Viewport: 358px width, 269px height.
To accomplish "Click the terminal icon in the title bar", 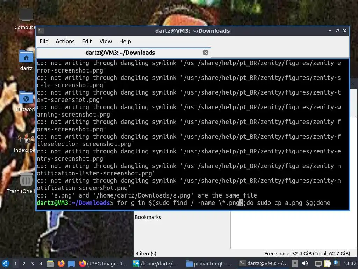I will (x=41, y=30).
